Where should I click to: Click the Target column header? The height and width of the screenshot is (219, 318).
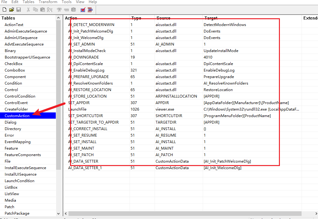(211, 18)
